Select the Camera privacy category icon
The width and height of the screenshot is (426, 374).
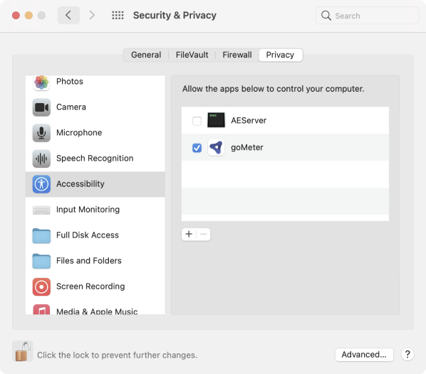(41, 107)
